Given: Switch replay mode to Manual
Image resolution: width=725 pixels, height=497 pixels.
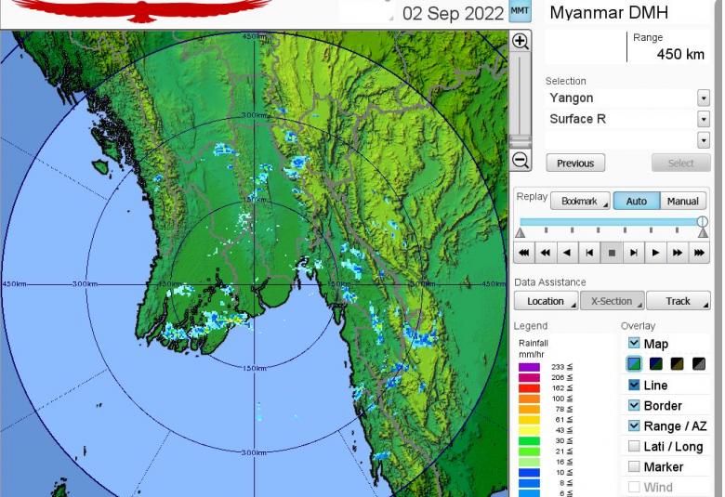Looking at the screenshot, I should (x=682, y=202).
